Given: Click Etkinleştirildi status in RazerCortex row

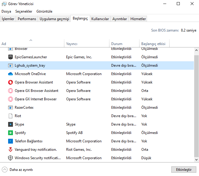Looking at the screenshot, I should 121,108.
